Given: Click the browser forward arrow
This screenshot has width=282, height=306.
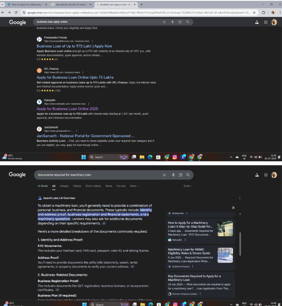Looking at the screenshot, I should [9, 13].
